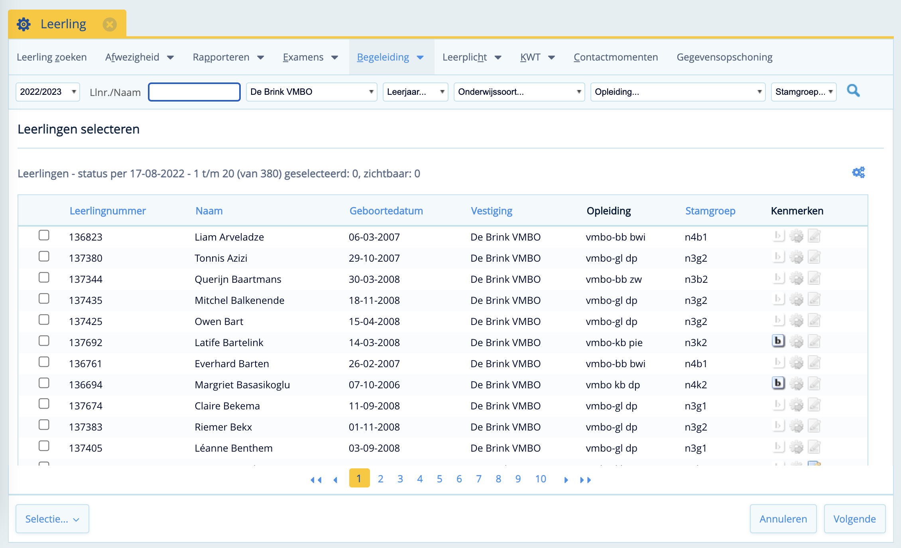This screenshot has width=901, height=548.
Task: Click the note icon for Léanne Benthem
Action: click(x=814, y=447)
